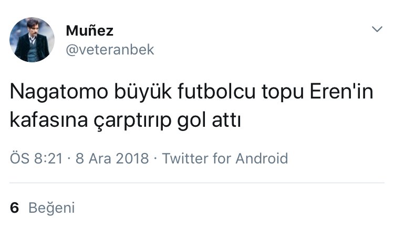Open the tweet options chevron menu

click(x=377, y=30)
